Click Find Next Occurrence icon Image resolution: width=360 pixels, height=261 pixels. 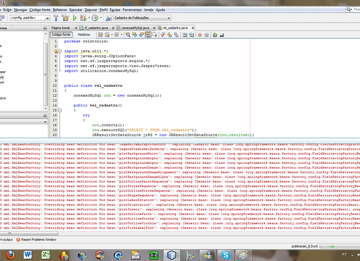click(141, 34)
